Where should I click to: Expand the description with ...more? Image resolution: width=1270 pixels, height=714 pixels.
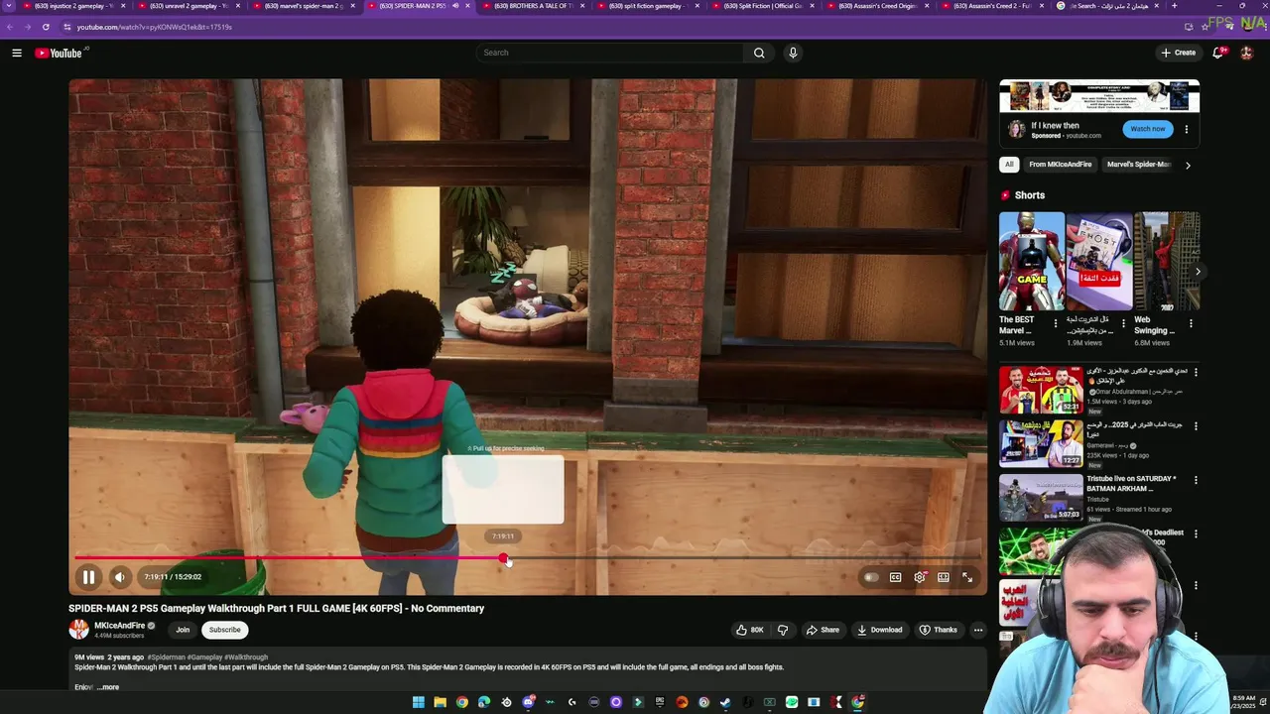pos(108,687)
